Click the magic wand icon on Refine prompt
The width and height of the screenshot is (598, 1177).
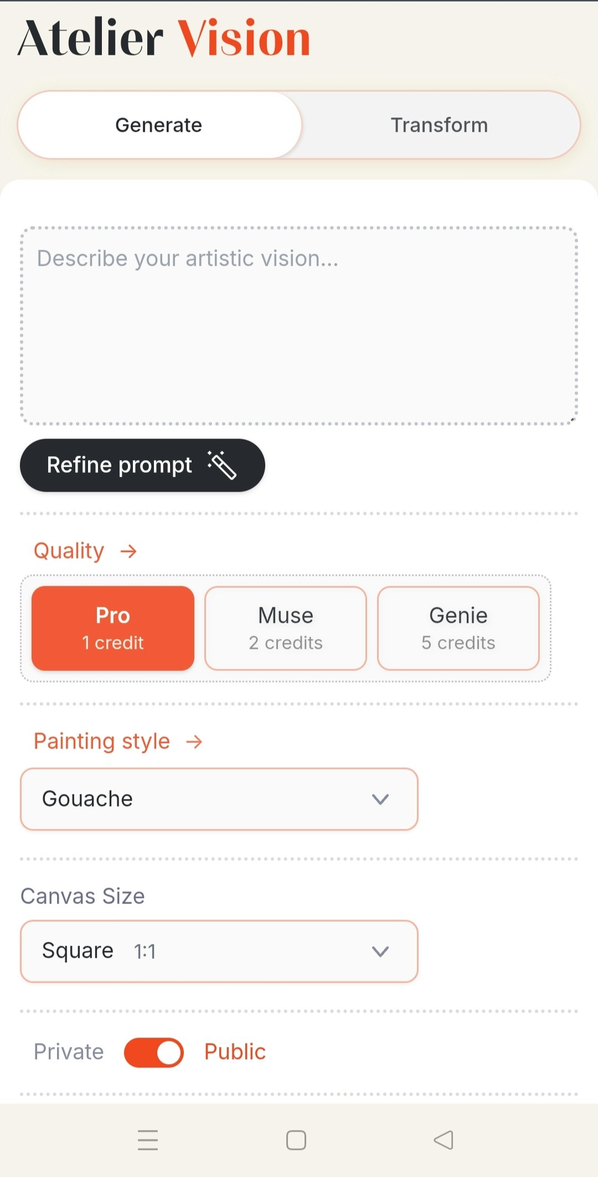click(x=222, y=465)
